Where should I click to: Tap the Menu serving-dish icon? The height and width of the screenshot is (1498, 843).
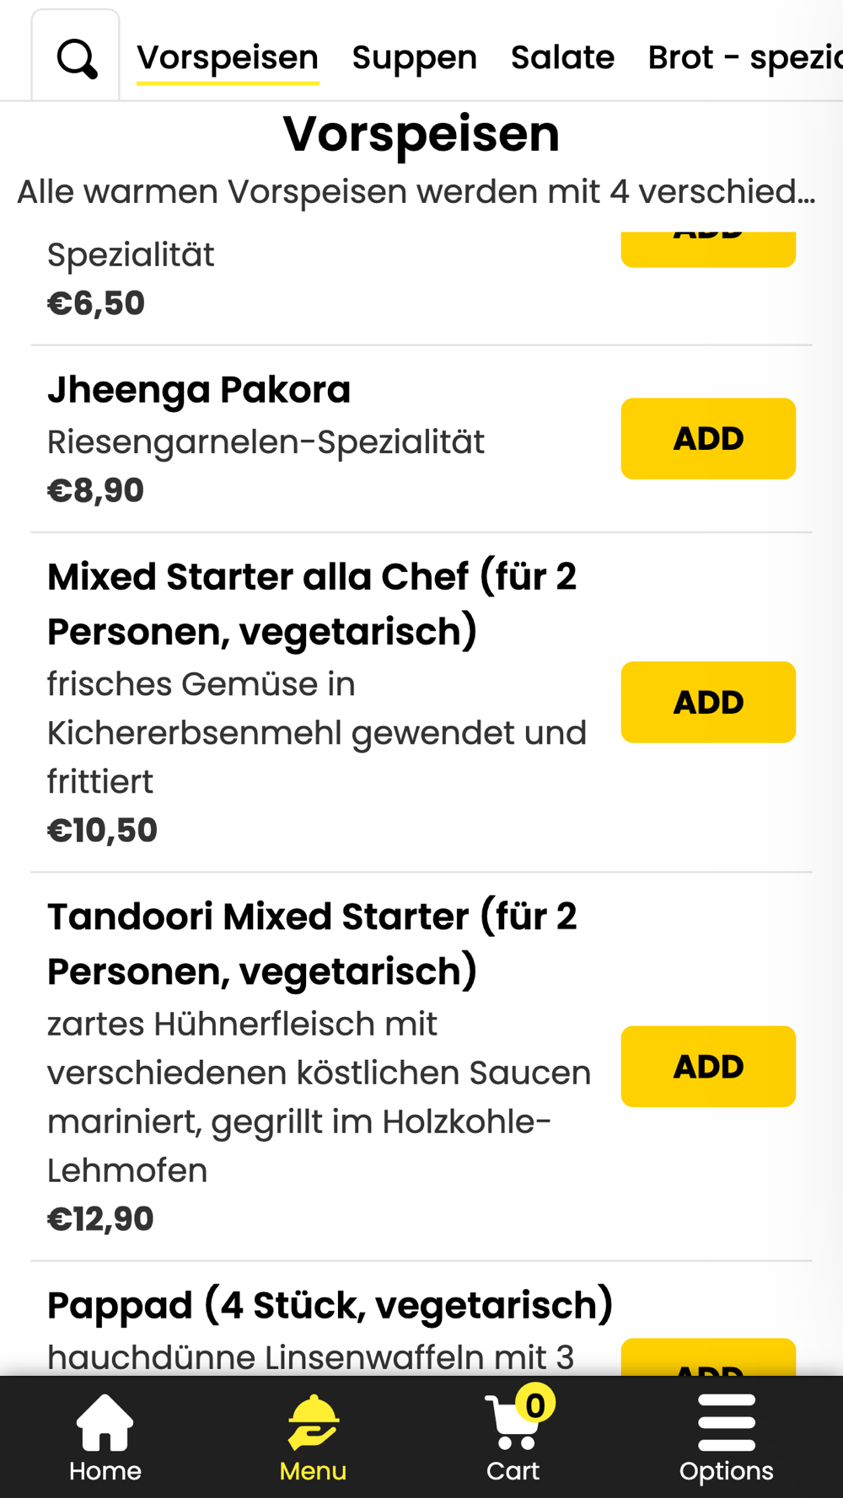click(313, 1422)
